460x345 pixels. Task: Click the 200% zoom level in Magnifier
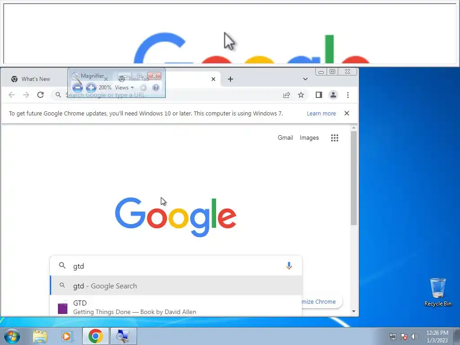click(x=105, y=88)
